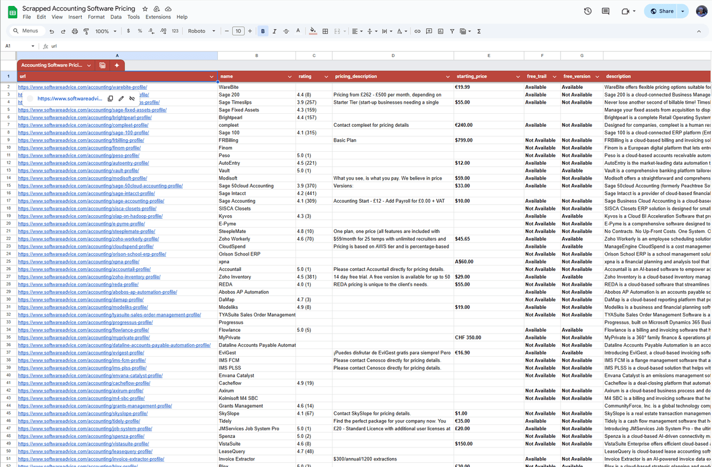Viewport: 712px width, 467px height.
Task: Open the Format menu
Action: (x=96, y=17)
